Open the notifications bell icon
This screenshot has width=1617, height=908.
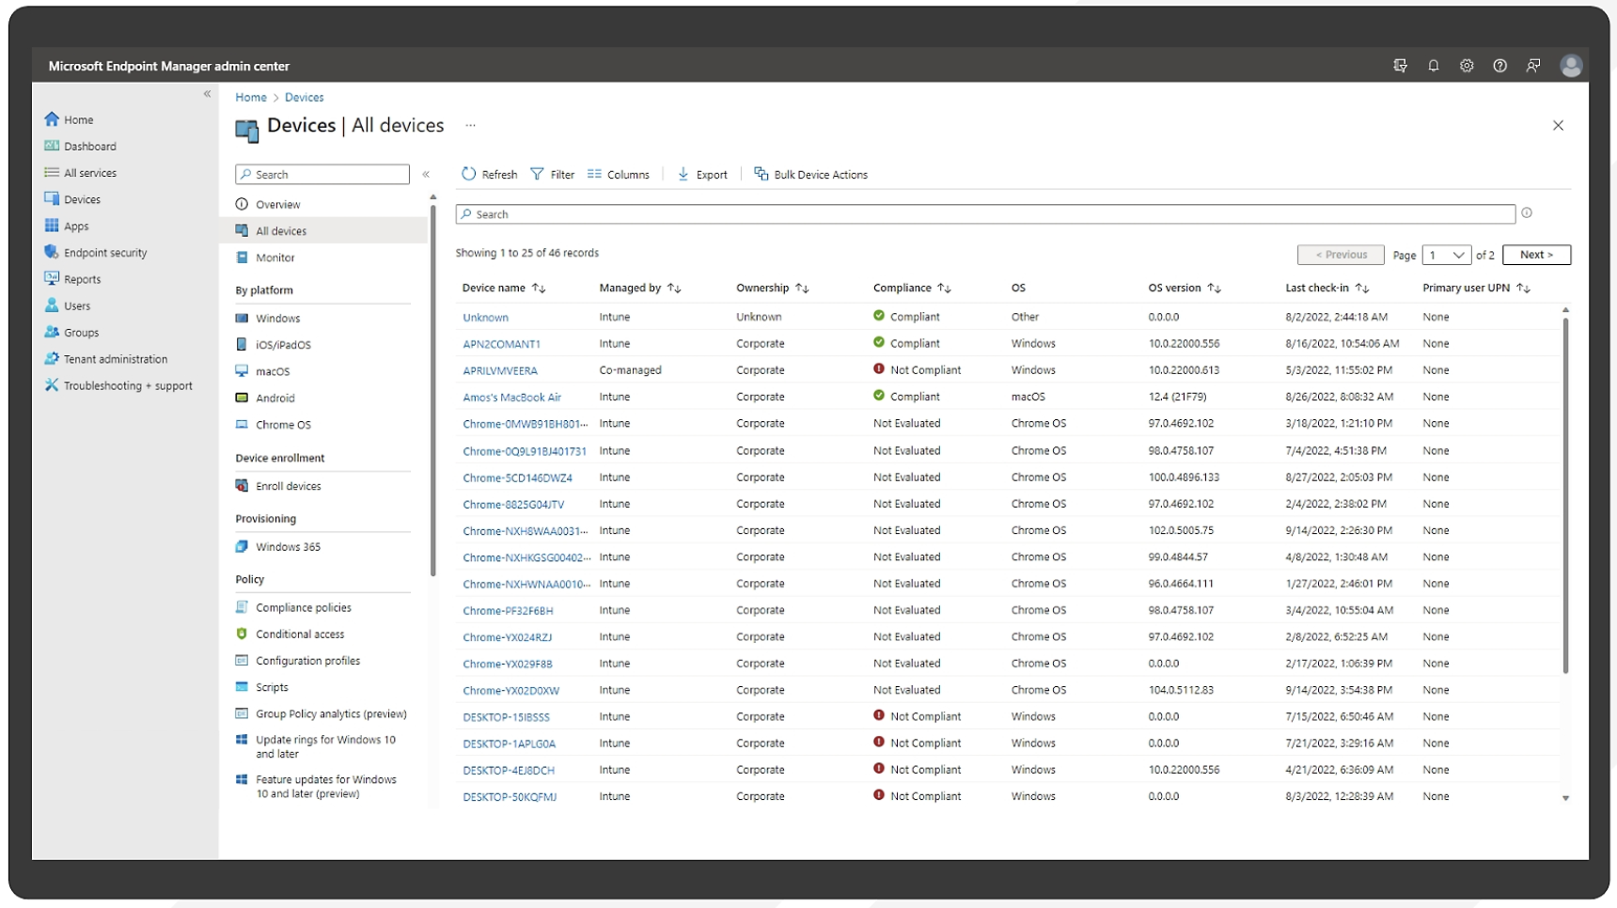[x=1434, y=66]
